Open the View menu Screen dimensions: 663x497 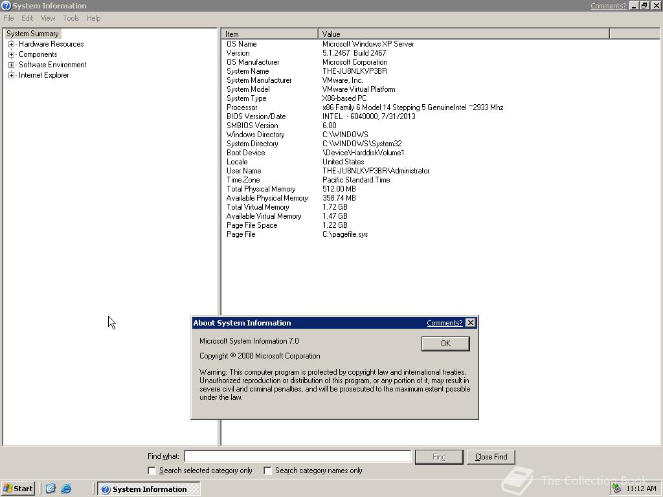(x=48, y=18)
